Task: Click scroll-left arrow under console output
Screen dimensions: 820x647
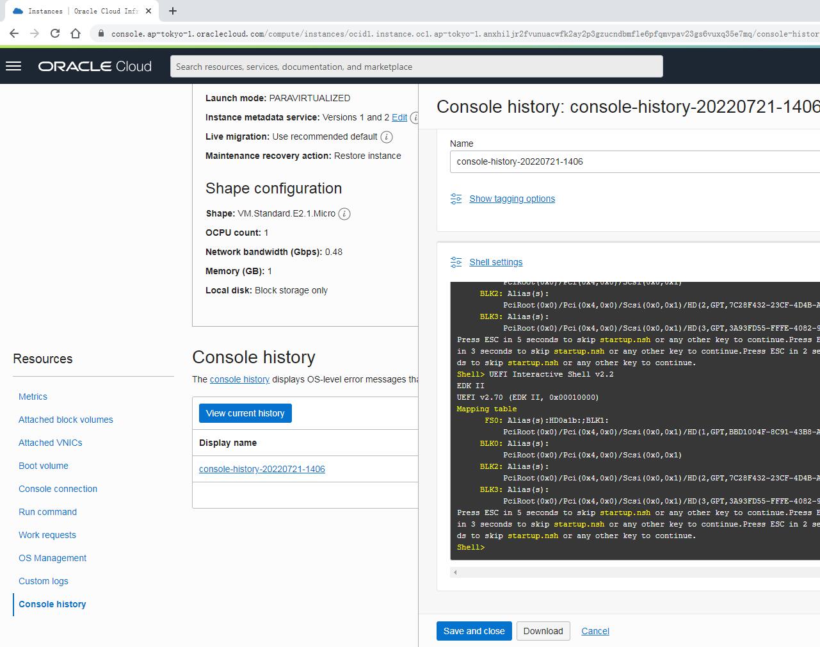Action: [455, 572]
